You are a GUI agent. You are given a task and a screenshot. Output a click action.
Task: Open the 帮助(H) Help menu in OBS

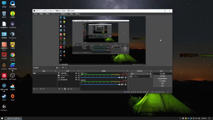[x=77, y=14]
